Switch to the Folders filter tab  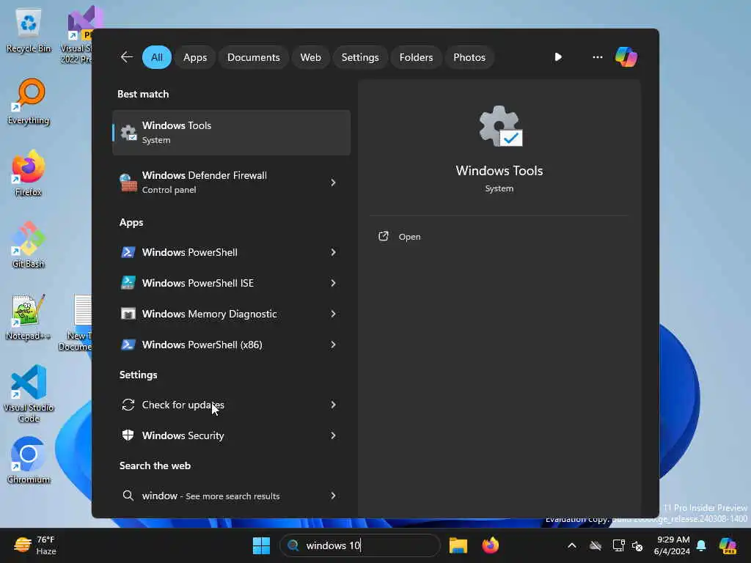click(416, 57)
